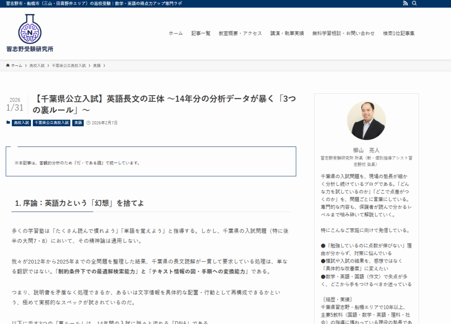Viewport: 451px width, 324px height.
Task: Click the RSS feed icon
Action: click(x=406, y=4)
